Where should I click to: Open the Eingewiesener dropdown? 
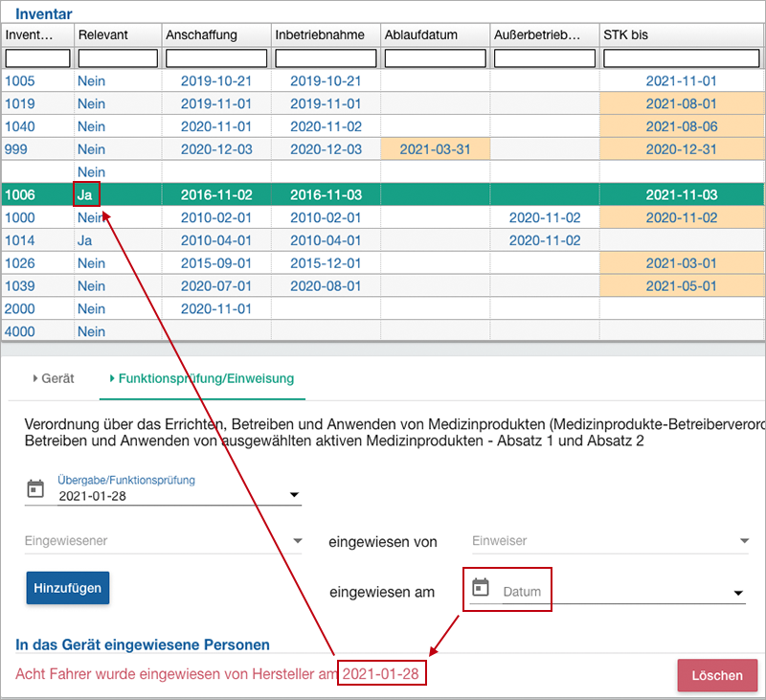point(163,541)
